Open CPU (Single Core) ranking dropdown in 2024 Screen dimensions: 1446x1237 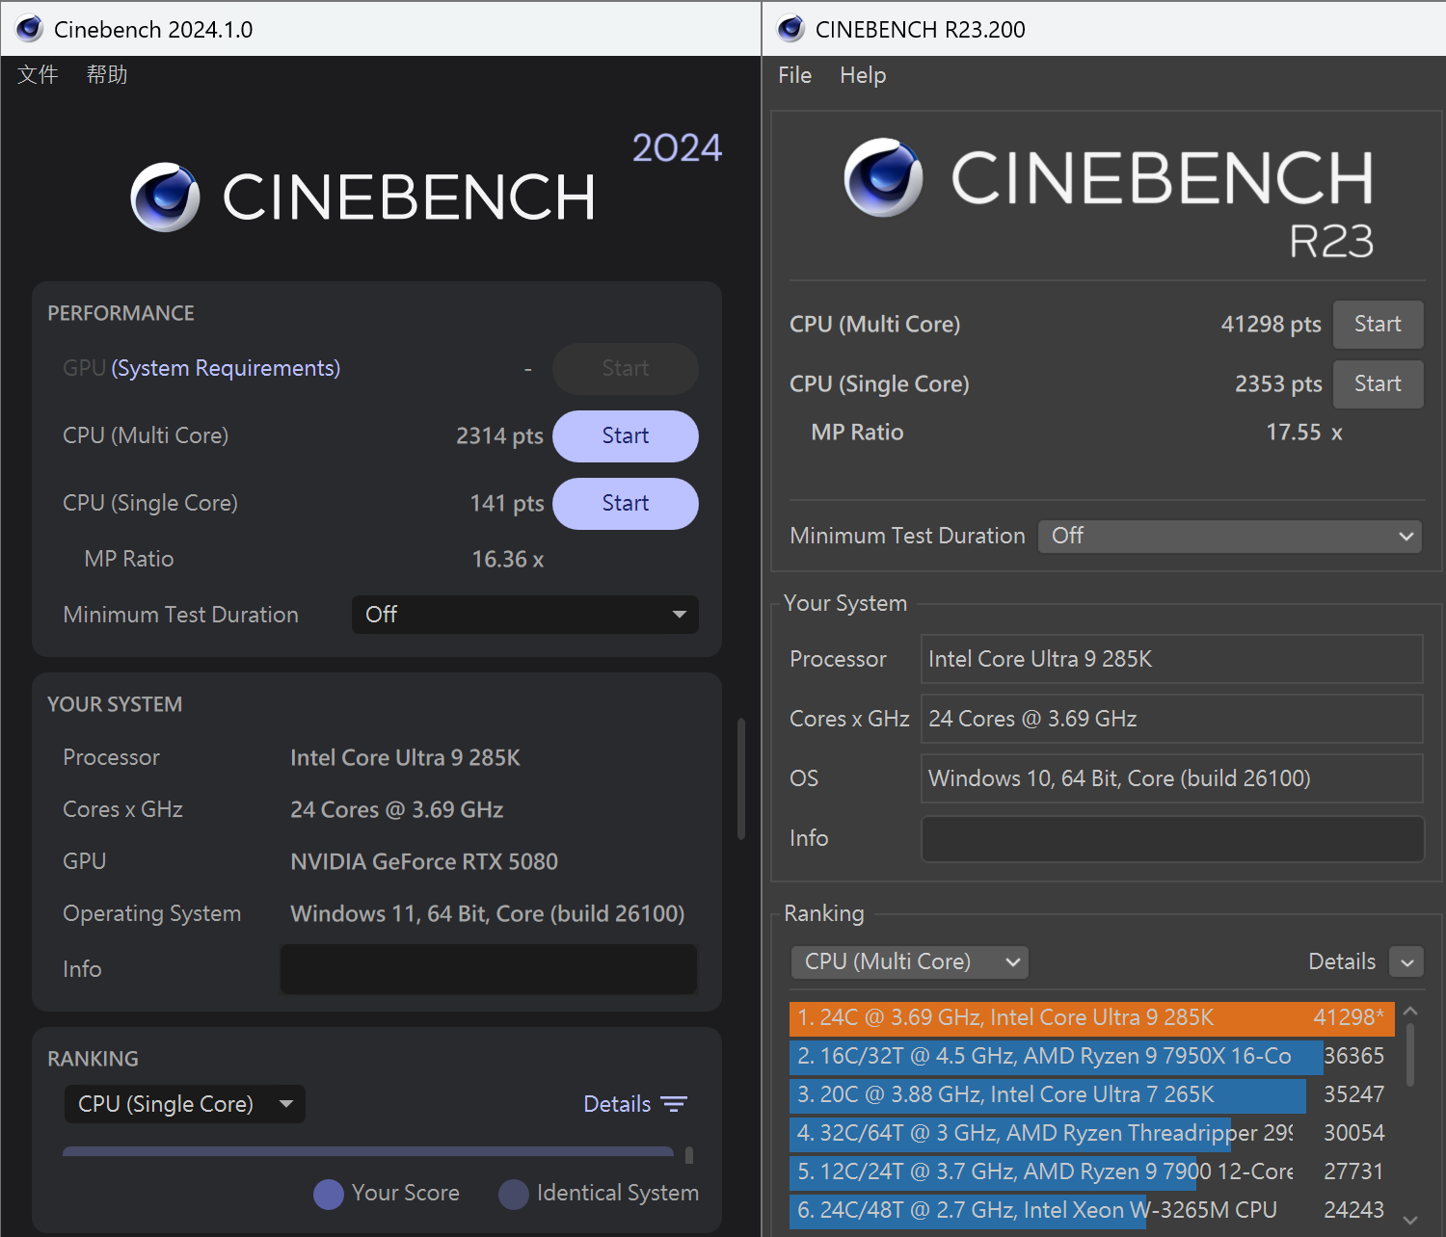click(185, 1104)
